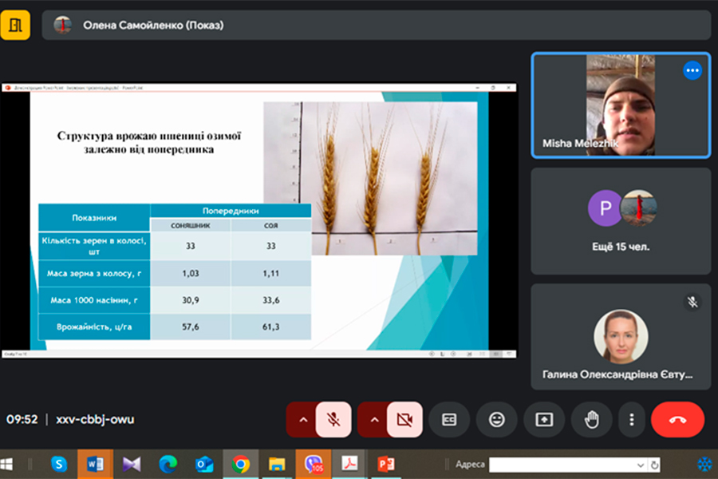This screenshot has width=718, height=479.
Task: Open the 'Ещё 15 чел.' participants tile
Action: [621, 221]
